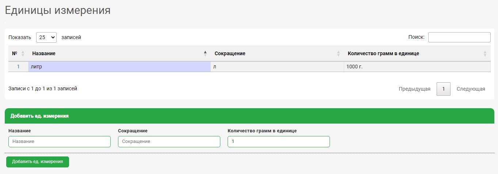Focus the Название text input in the form
Viewport: 498px width, 174px height.
pyautogui.click(x=60, y=141)
